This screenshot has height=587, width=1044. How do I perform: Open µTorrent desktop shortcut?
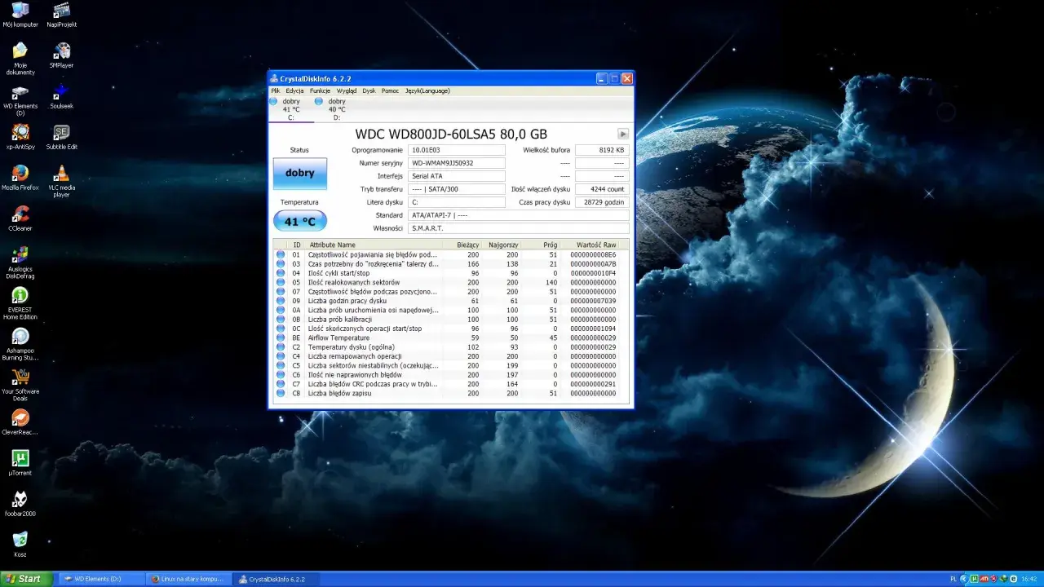[x=20, y=463]
